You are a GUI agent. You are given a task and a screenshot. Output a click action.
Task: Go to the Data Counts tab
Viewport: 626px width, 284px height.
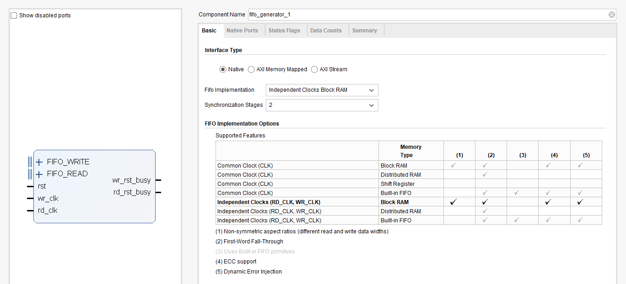[x=326, y=31]
